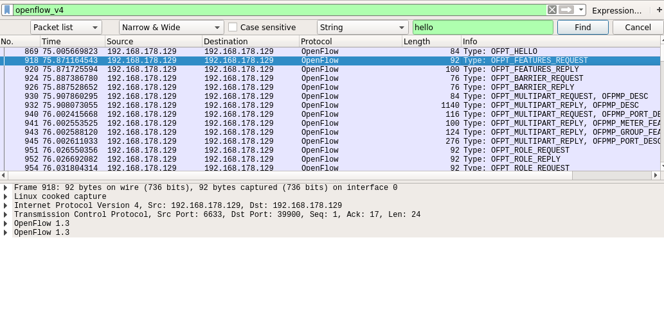Image resolution: width=664 pixels, height=326 pixels.
Task: Clear the openflow_v4 display filter
Action: [x=552, y=10]
